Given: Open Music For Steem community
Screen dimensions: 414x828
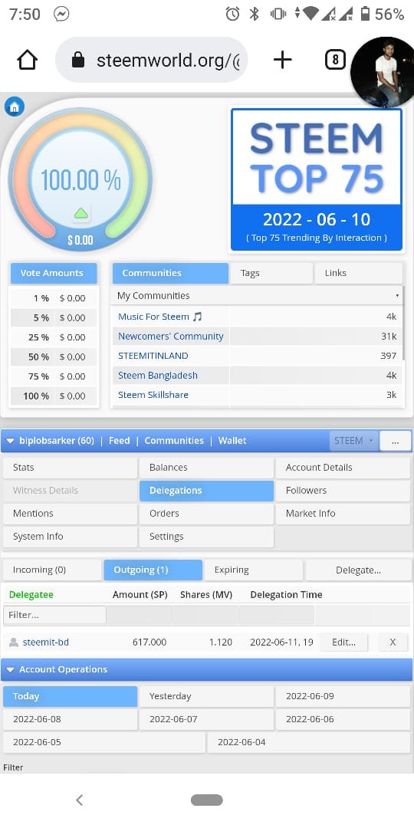Looking at the screenshot, I should [x=160, y=317].
